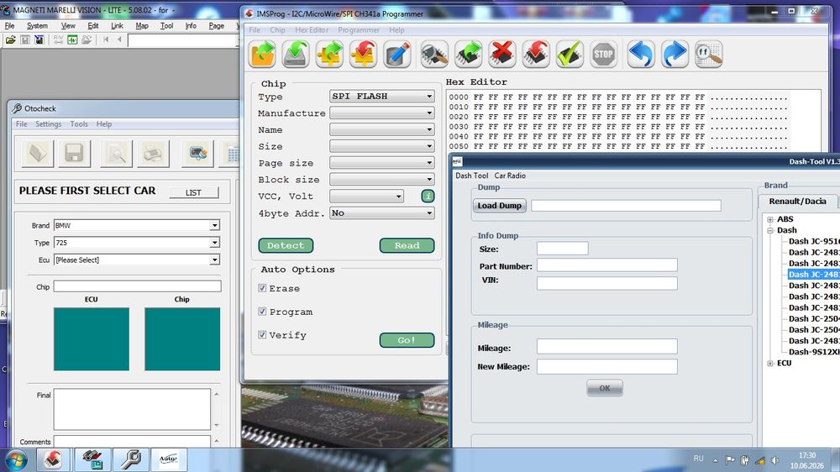Select Dash-9S12X tree row

[814, 352]
